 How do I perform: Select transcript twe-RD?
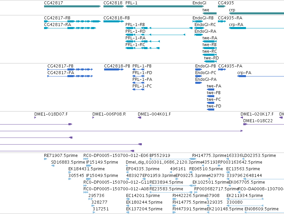point(210,62)
